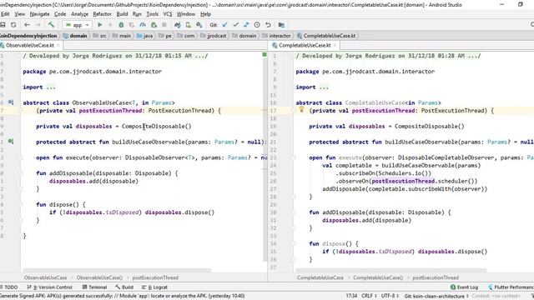The width and height of the screenshot is (534, 300).
Task: Run the app with the green play icon
Action: 100,25
